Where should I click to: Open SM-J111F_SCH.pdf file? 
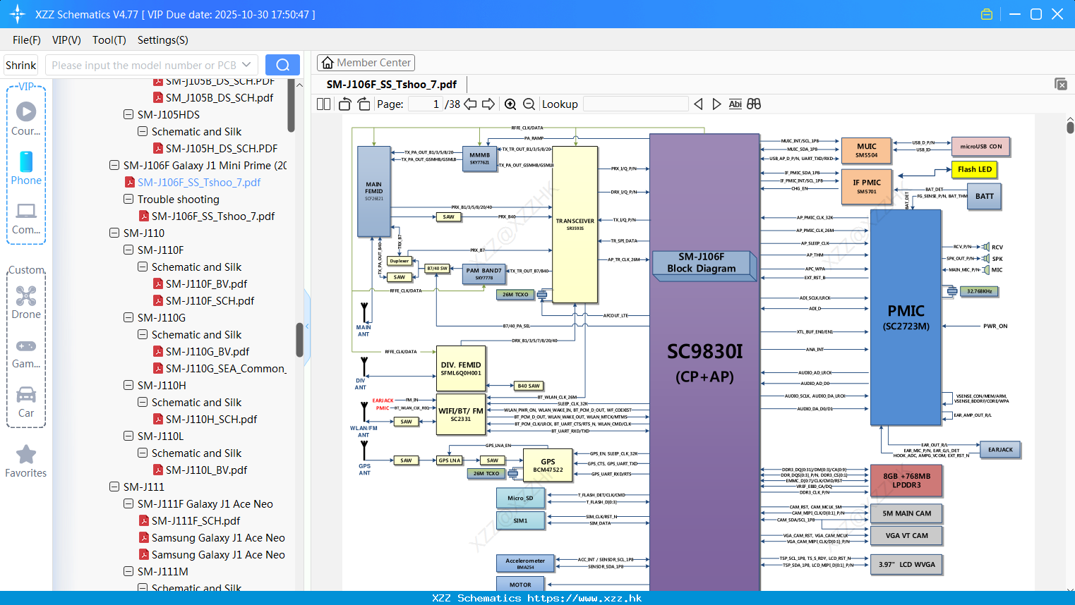click(196, 520)
